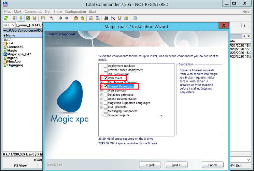The image size is (254, 171).
Task: Open the Net menu
Action: click(48, 11)
